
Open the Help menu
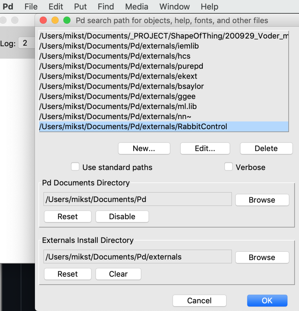pyautogui.click(x=209, y=7)
